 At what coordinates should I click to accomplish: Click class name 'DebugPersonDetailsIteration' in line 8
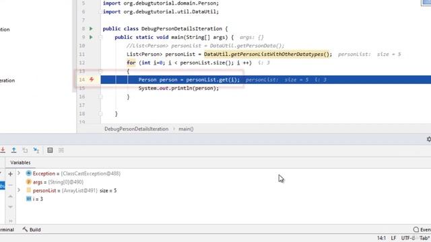click(x=182, y=29)
